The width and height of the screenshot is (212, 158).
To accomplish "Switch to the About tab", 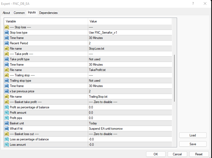I will [6, 13].
